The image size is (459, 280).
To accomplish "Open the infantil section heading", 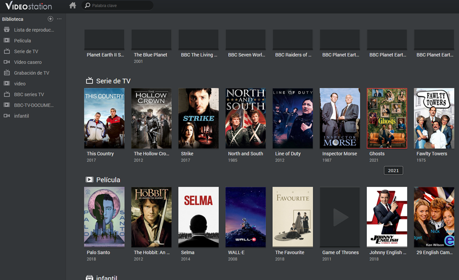I will click(x=106, y=277).
